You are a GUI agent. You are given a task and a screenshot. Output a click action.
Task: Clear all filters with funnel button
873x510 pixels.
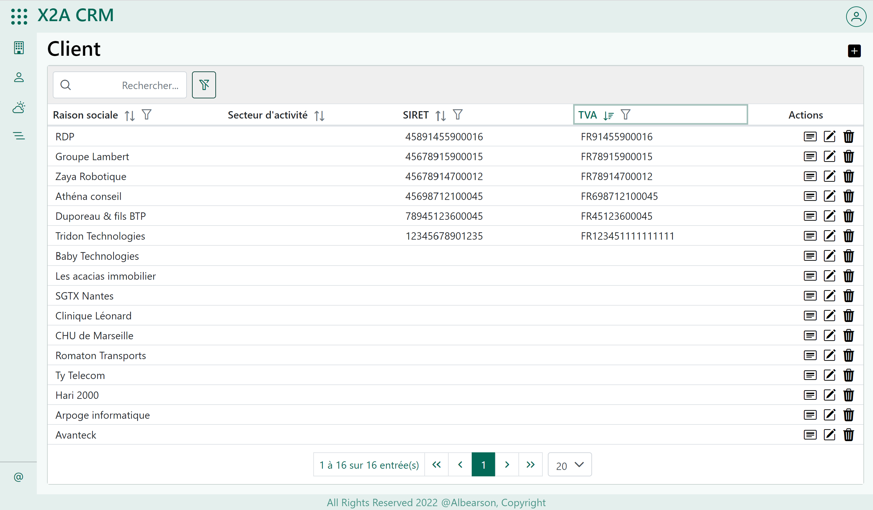tap(204, 85)
